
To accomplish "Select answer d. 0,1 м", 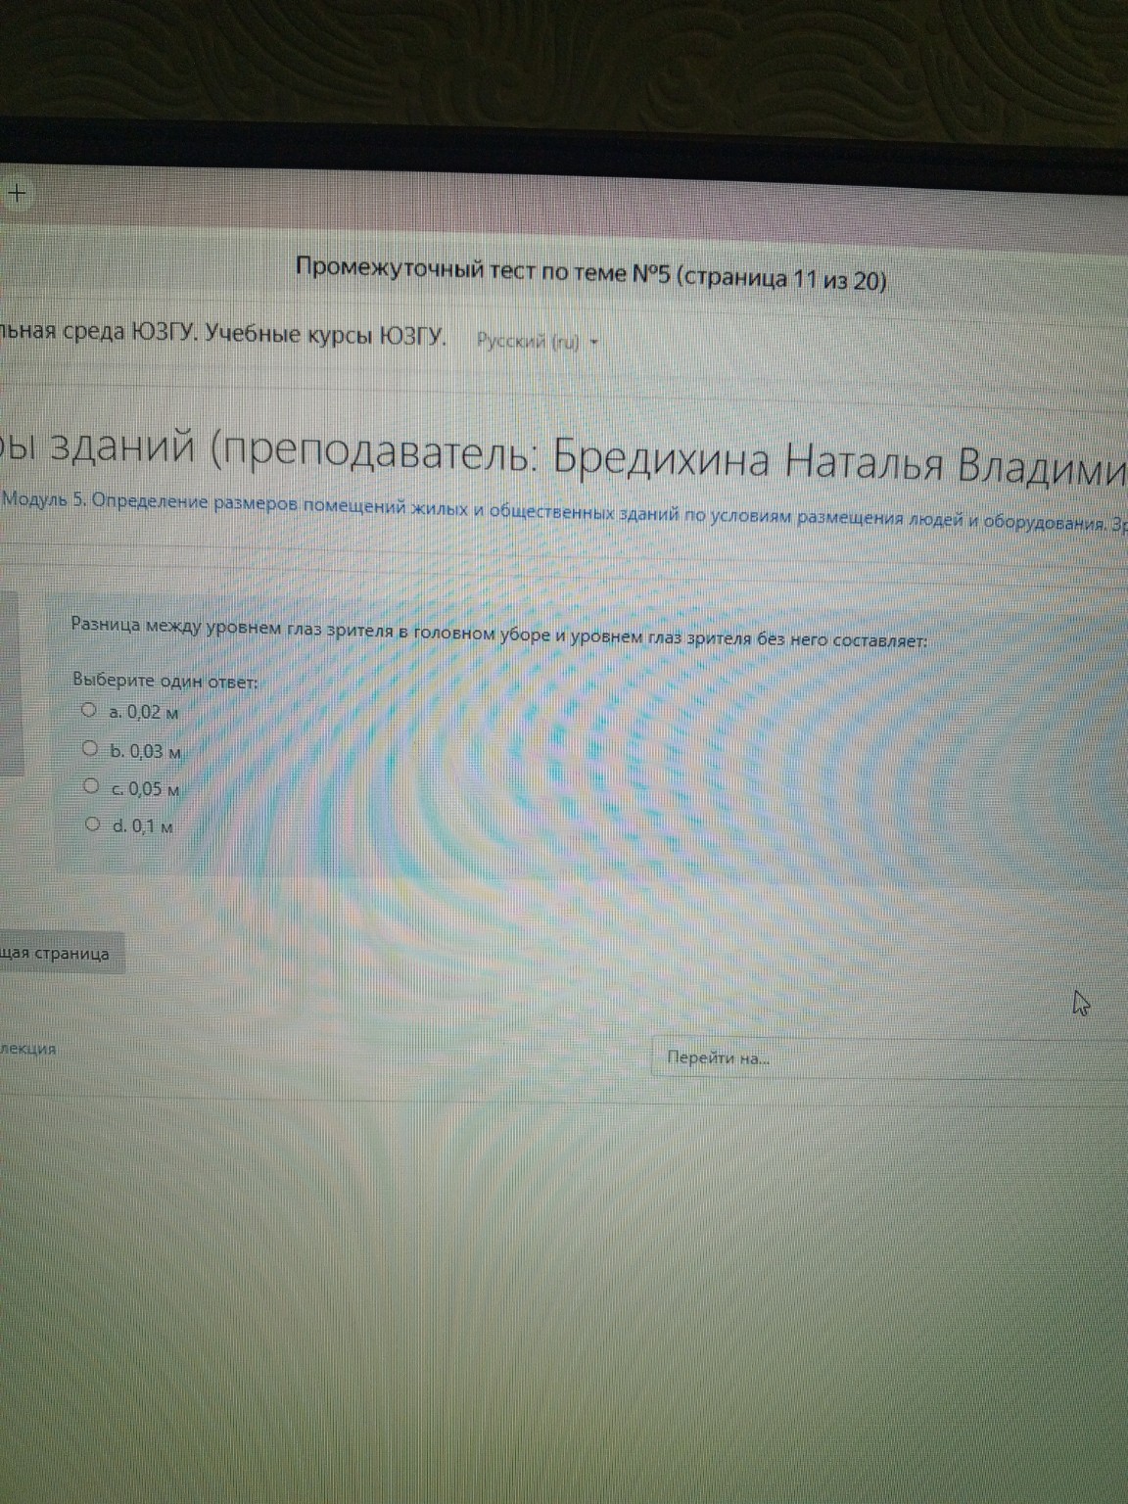I will (91, 823).
